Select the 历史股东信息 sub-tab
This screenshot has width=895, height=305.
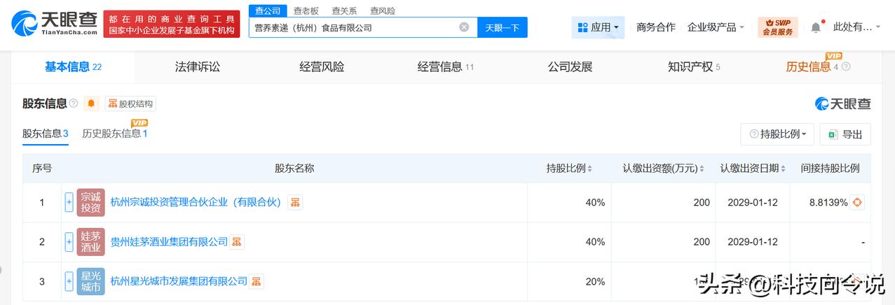[115, 134]
